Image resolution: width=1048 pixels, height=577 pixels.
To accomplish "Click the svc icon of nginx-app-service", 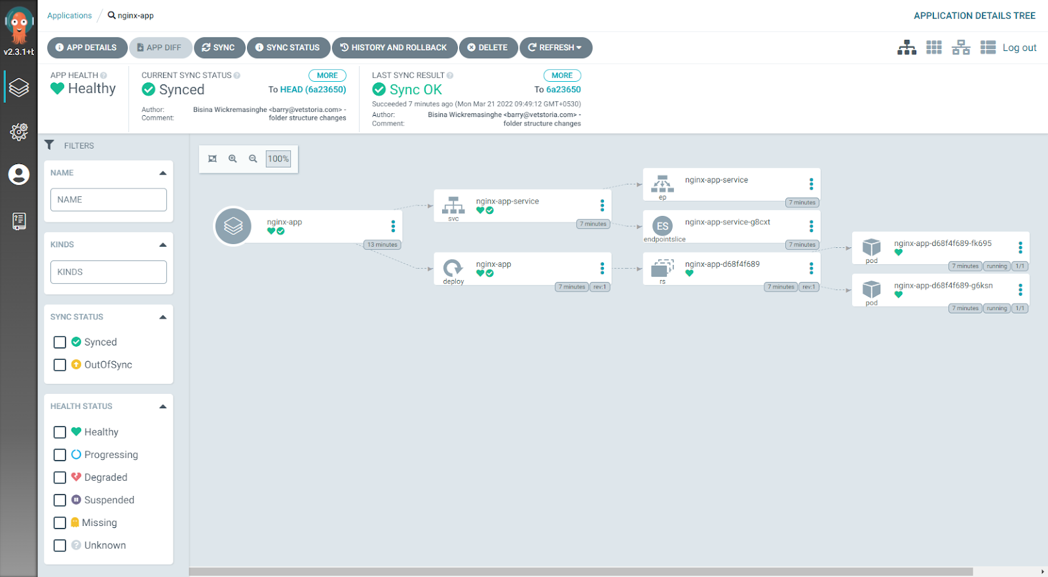I will click(x=453, y=205).
